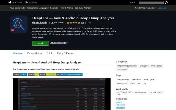Click the search magnifier icon
The height and width of the screenshot is (110, 176).
pyautogui.click(x=166, y=2)
